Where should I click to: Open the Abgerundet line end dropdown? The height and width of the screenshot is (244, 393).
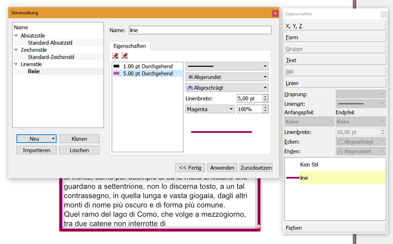click(x=226, y=77)
